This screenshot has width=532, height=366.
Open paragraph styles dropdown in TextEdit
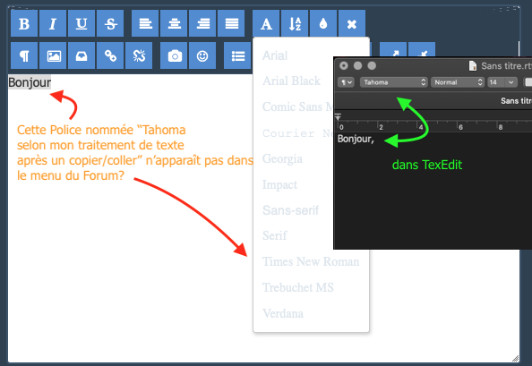[346, 82]
